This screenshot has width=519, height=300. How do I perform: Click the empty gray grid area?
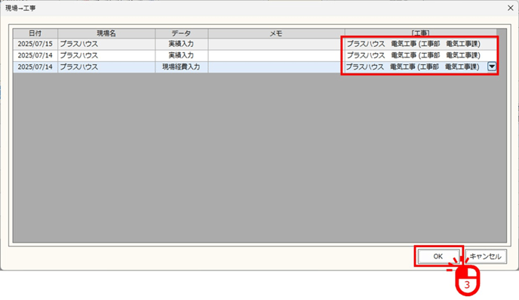(x=259, y=157)
